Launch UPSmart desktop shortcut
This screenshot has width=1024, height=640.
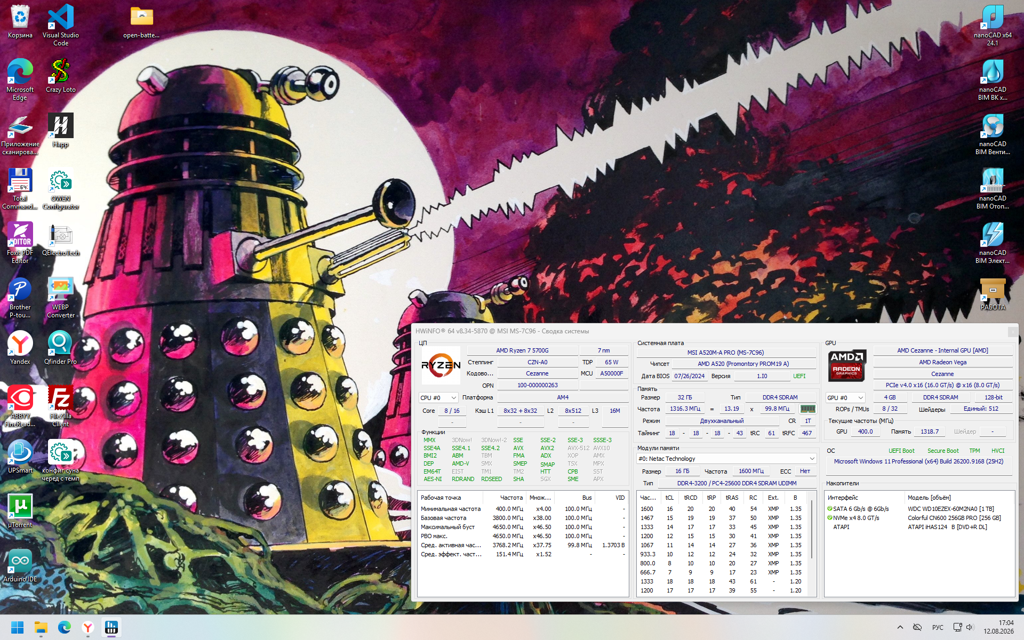pos(20,456)
